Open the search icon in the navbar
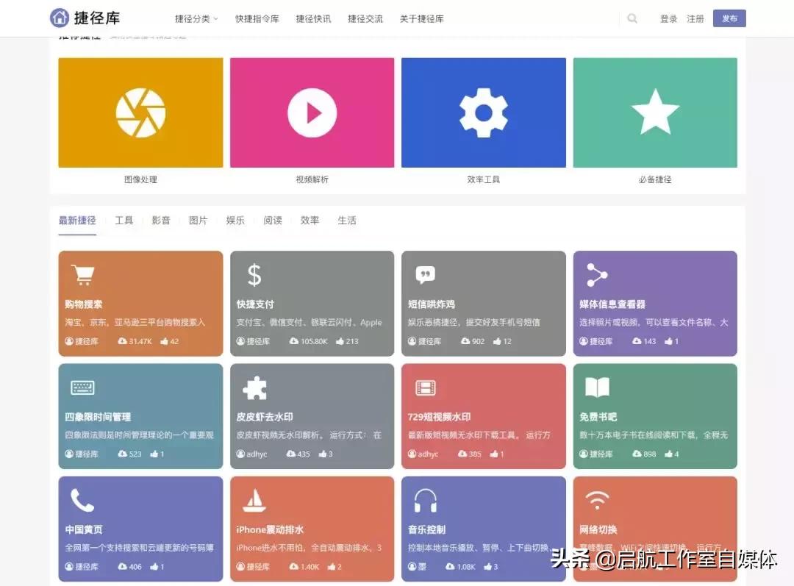The image size is (794, 586). tap(632, 18)
